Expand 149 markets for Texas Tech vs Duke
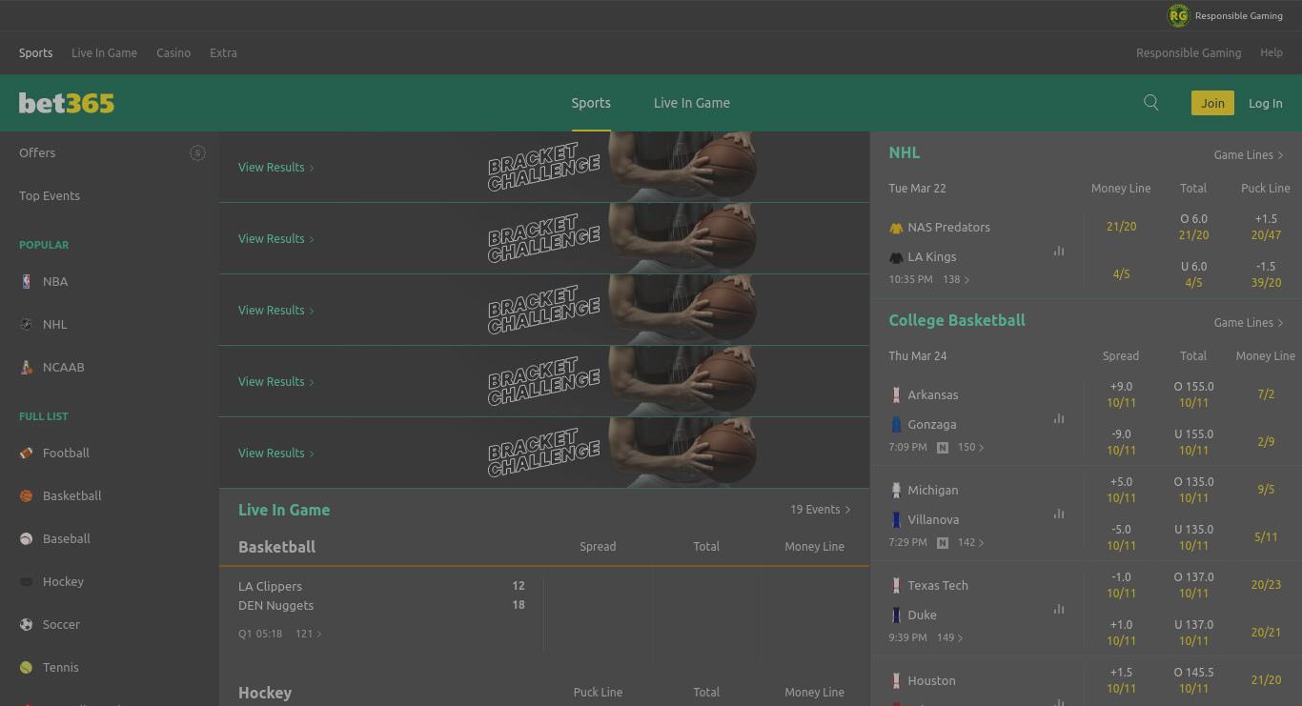This screenshot has width=1302, height=706. coord(949,637)
